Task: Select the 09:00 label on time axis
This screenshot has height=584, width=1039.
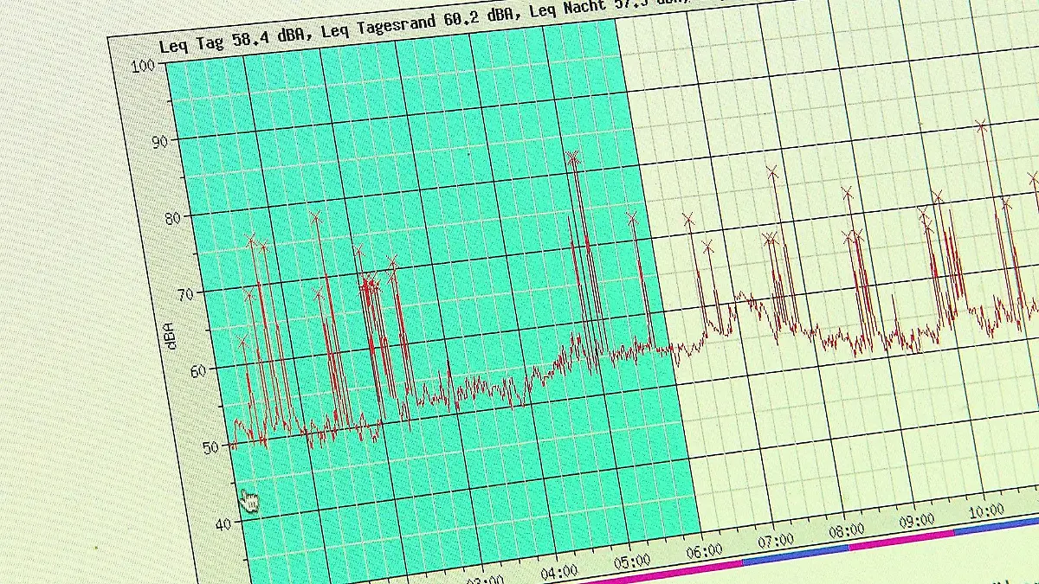Action: tap(916, 520)
